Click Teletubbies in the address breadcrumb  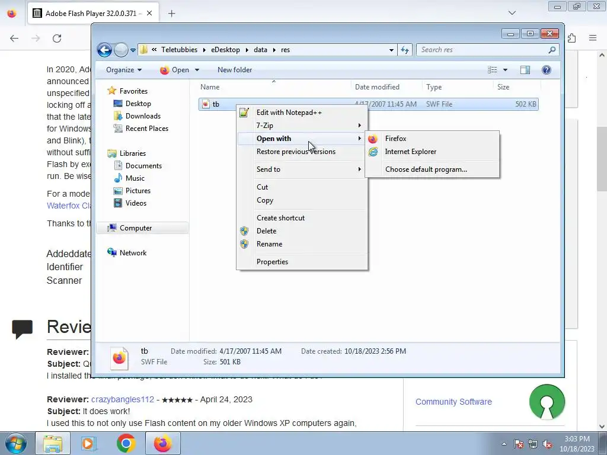coord(179,50)
